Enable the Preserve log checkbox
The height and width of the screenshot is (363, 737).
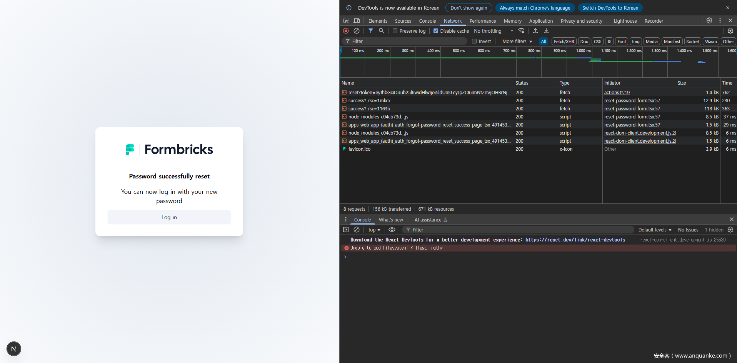click(x=395, y=31)
